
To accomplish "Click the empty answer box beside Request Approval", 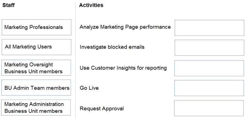I will pos(209,108).
